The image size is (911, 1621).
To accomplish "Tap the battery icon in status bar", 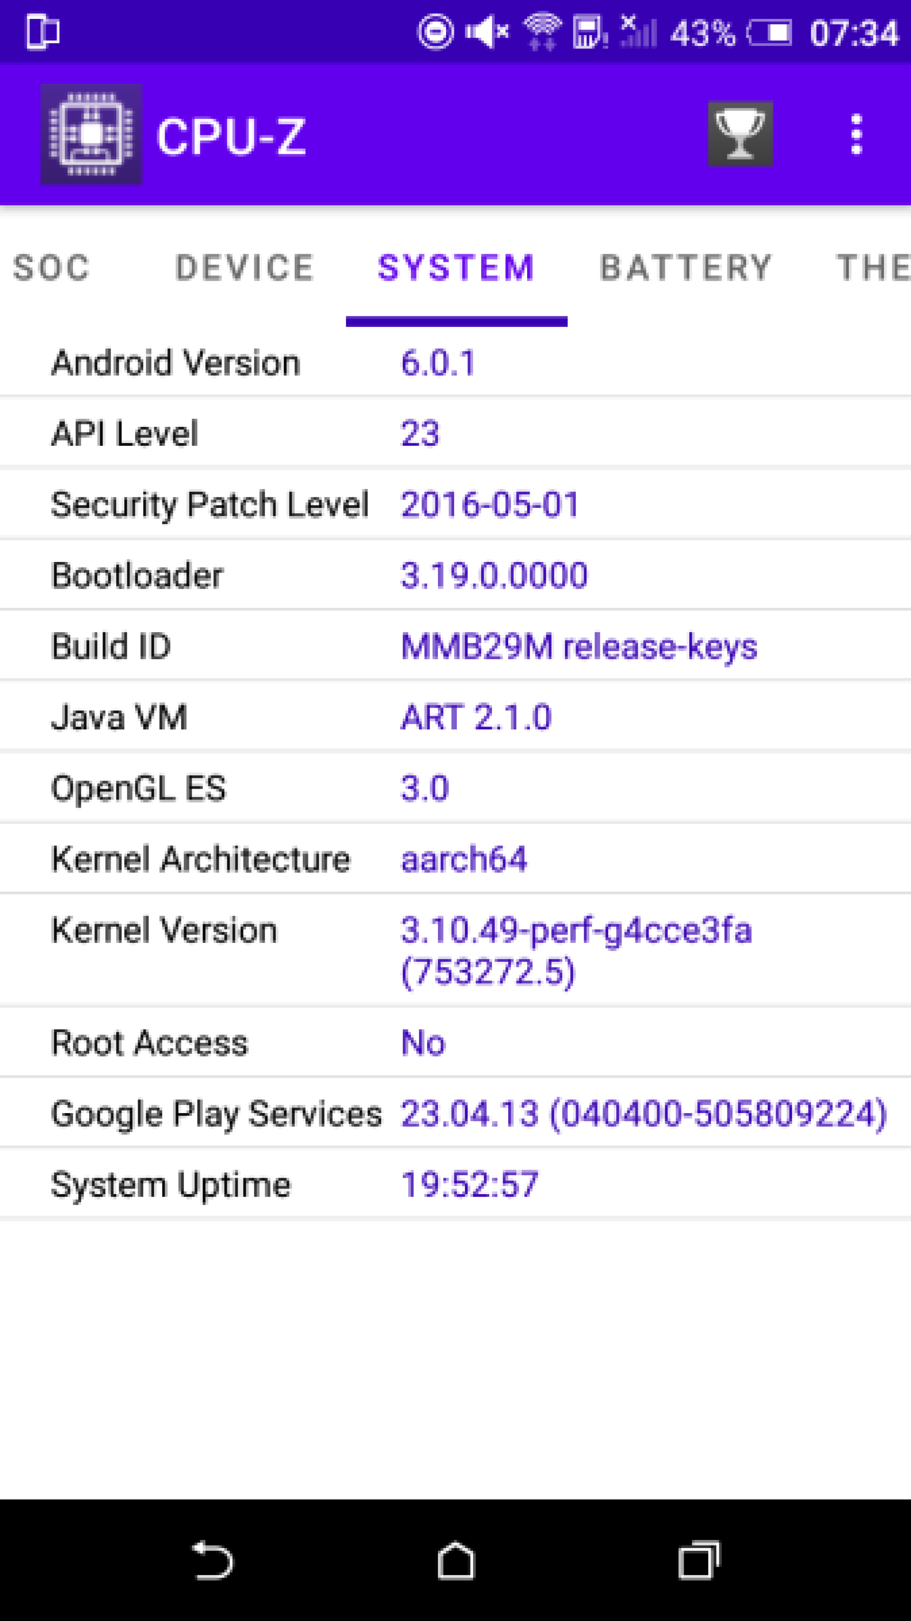I will tap(769, 33).
